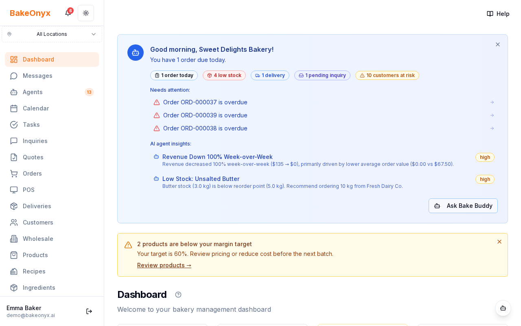Click the Products bag icon
This screenshot has height=326, width=521.
tap(14, 255)
